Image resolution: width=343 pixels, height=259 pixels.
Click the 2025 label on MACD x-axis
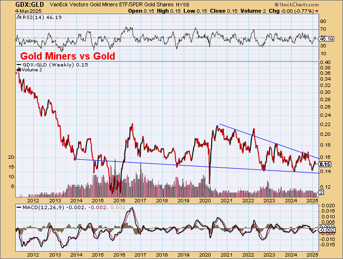click(x=313, y=255)
